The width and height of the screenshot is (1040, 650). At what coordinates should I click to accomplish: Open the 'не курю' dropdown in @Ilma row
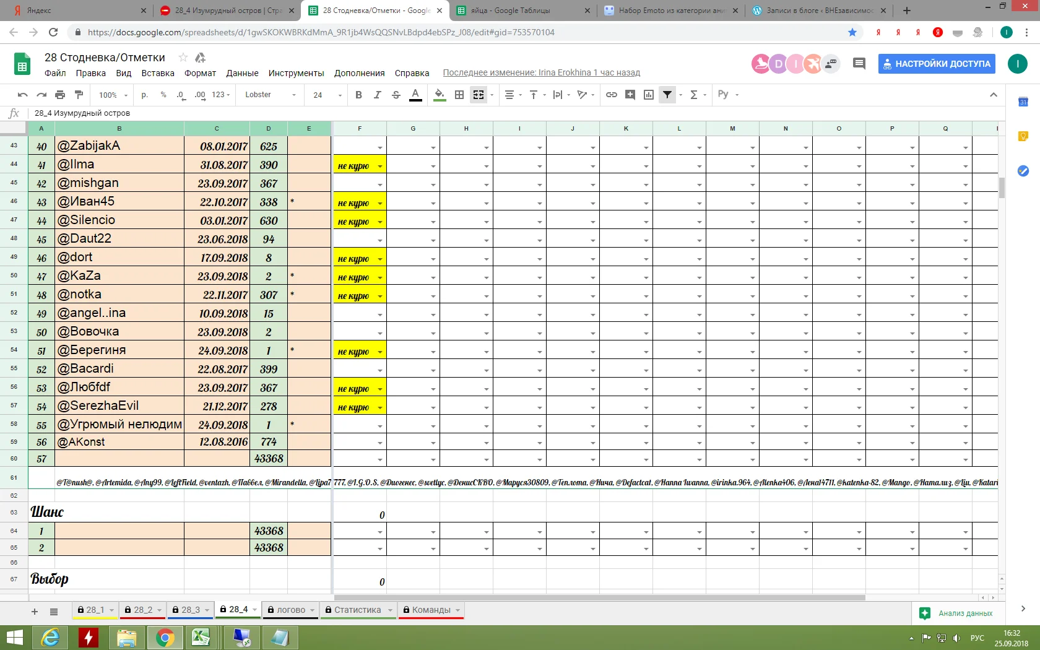point(379,166)
